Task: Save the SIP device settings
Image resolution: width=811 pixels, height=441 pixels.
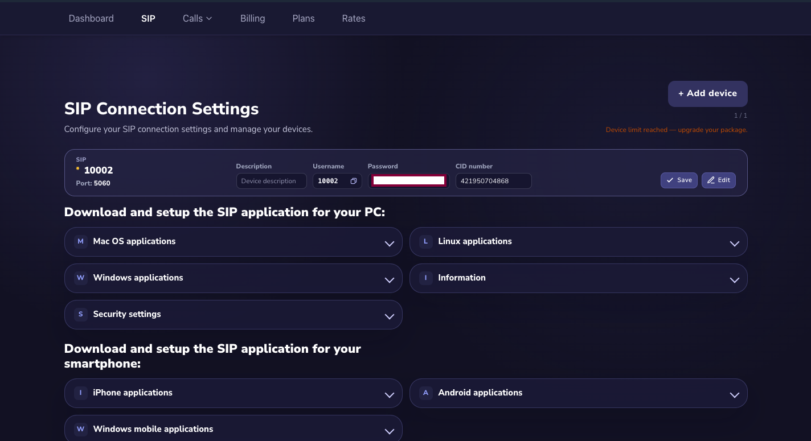Action: pyautogui.click(x=679, y=180)
